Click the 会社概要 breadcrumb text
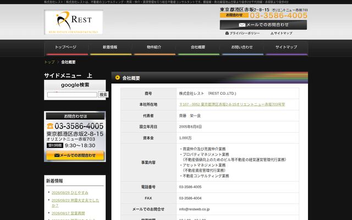The image size is (352, 220). point(68,62)
